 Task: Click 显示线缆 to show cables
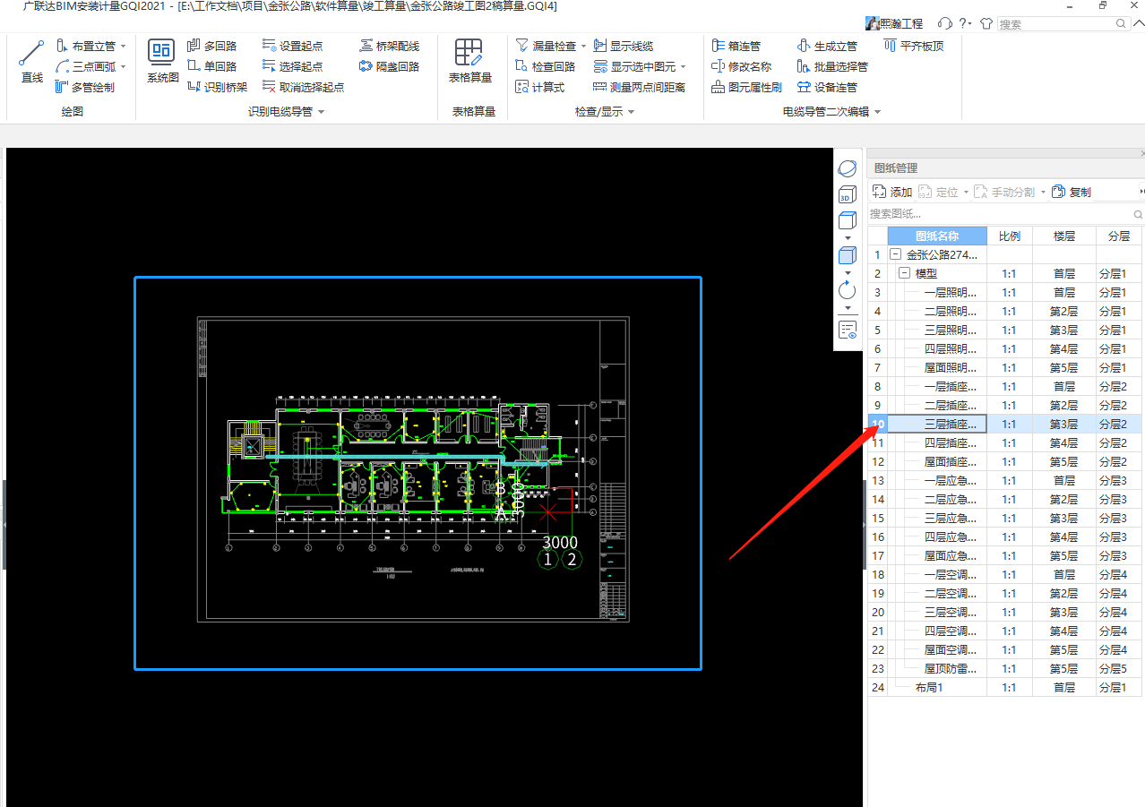624,46
